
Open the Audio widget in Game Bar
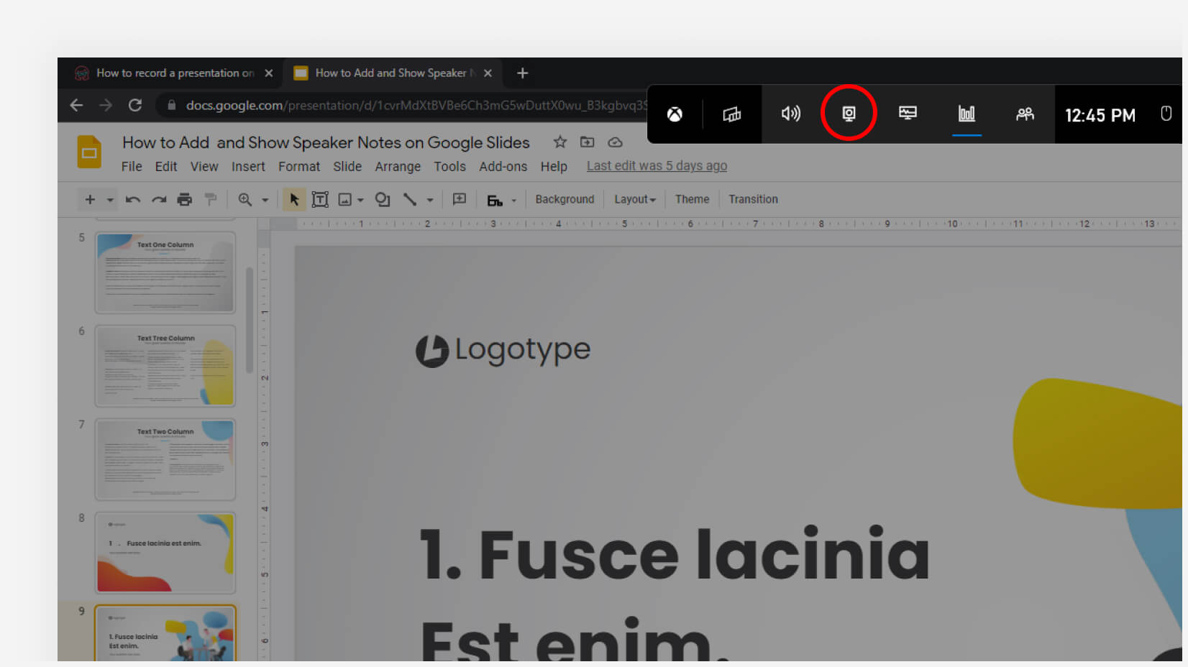[790, 114]
